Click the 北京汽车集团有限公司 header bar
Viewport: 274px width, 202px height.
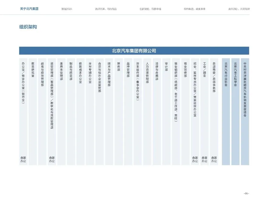(134, 51)
